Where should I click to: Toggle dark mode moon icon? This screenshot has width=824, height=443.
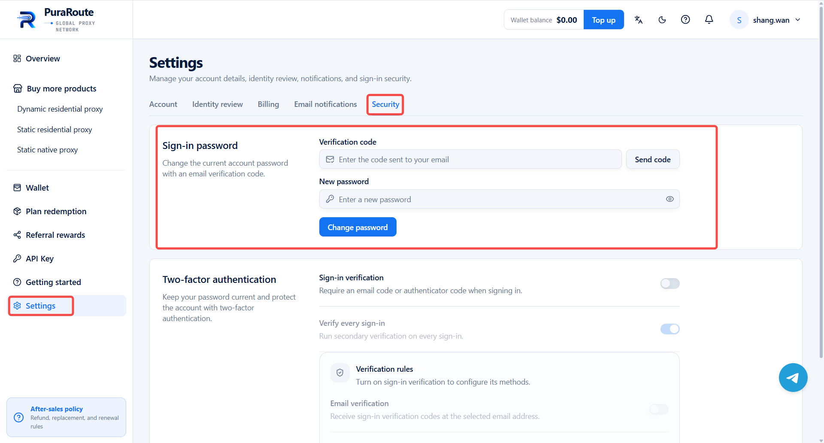point(662,20)
